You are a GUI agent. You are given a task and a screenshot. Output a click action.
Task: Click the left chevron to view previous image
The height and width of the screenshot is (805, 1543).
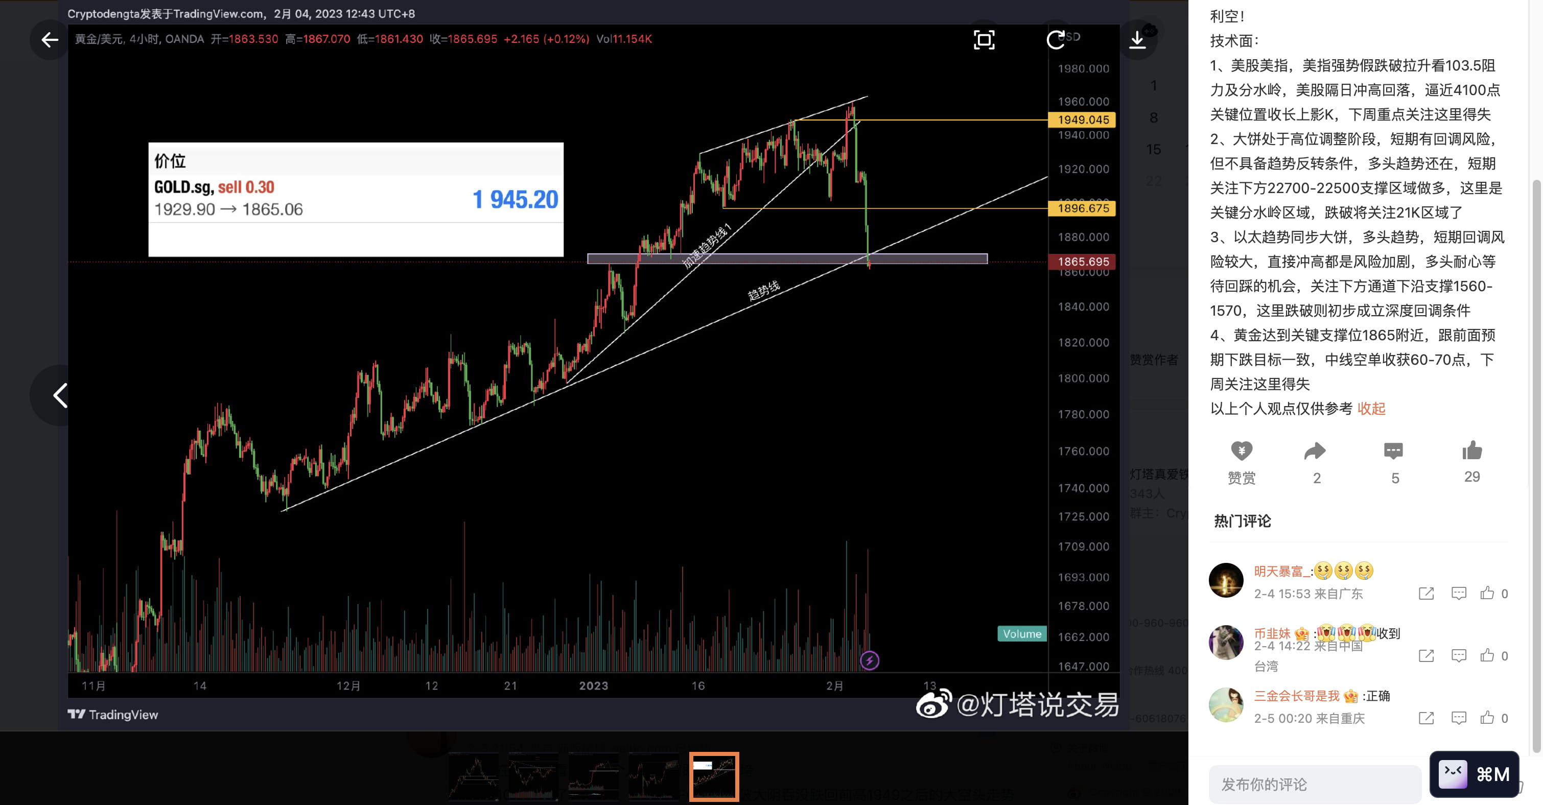[59, 395]
